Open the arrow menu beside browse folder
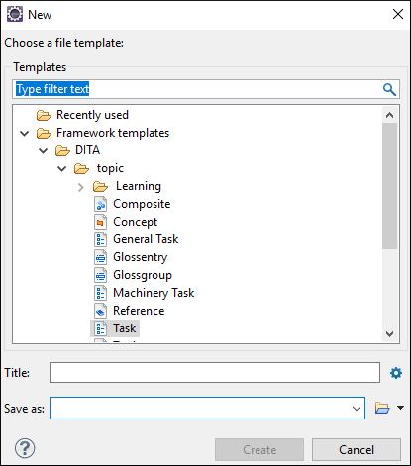Image resolution: width=411 pixels, height=466 pixels. pyautogui.click(x=400, y=408)
